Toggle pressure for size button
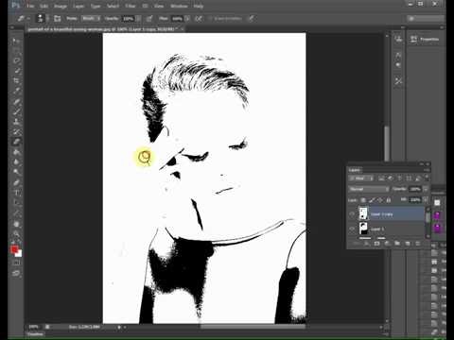The width and height of the screenshot is (454, 340). tap(252, 19)
